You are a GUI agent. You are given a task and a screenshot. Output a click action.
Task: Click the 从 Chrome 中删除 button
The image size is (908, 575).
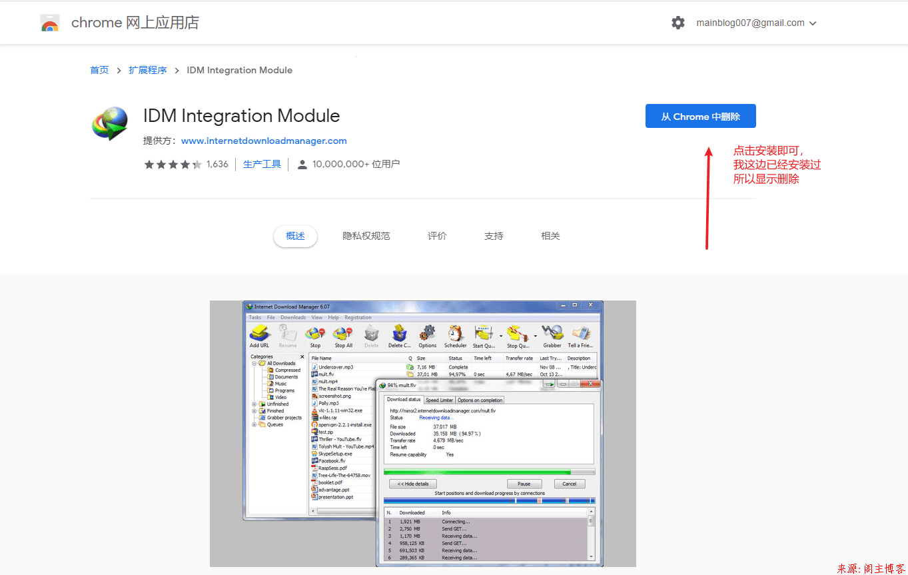[701, 116]
